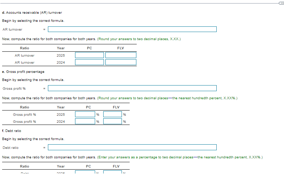Click Gross profit % 2025 PC input
This screenshot has width=284, height=177.
(x=85, y=114)
